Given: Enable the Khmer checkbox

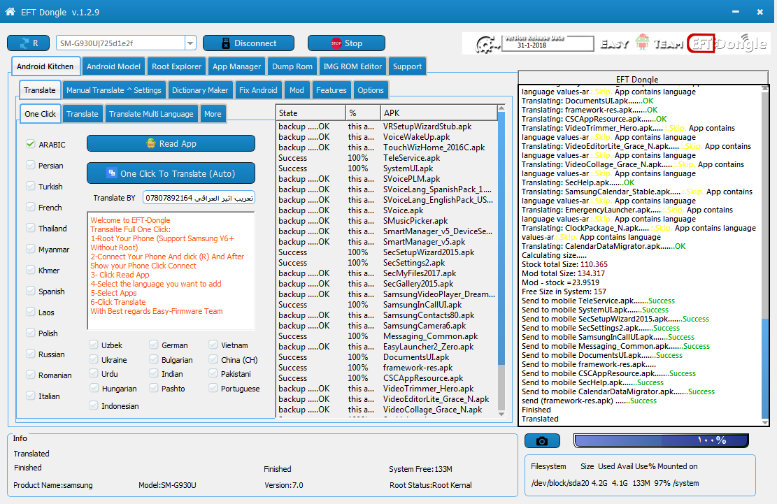Looking at the screenshot, I should click(x=31, y=270).
